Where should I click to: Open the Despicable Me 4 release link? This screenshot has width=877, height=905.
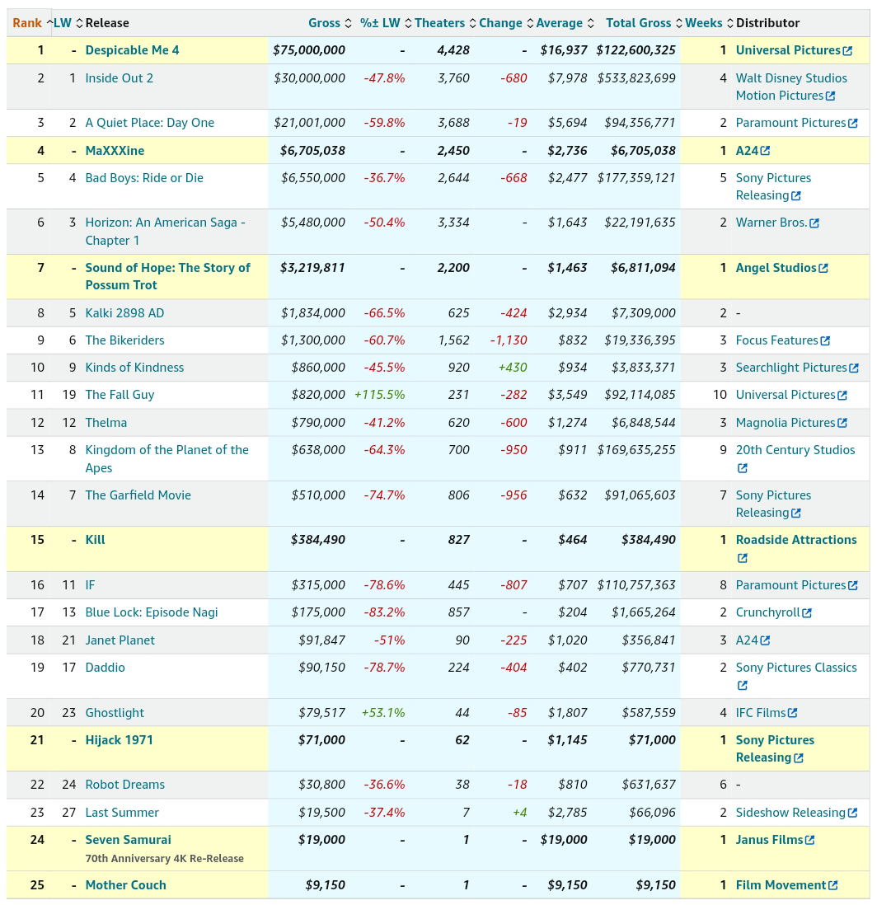click(x=132, y=50)
